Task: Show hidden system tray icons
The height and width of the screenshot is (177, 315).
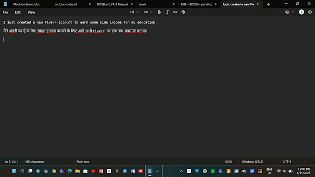Action: tap(181, 171)
